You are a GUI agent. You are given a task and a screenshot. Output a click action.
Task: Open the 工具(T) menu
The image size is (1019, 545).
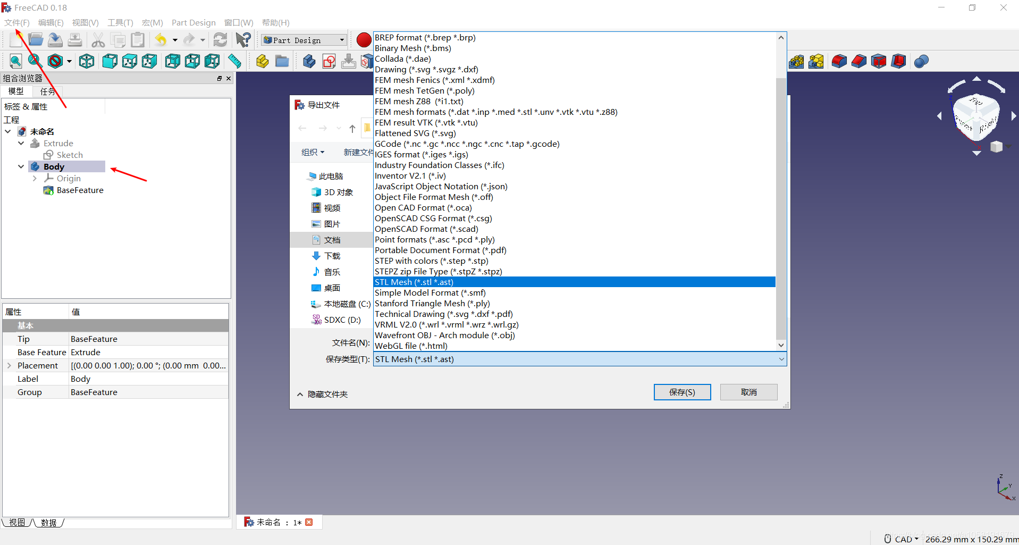pos(120,22)
